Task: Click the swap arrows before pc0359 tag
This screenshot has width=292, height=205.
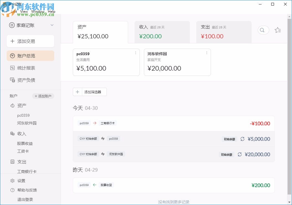Action: 103,139
